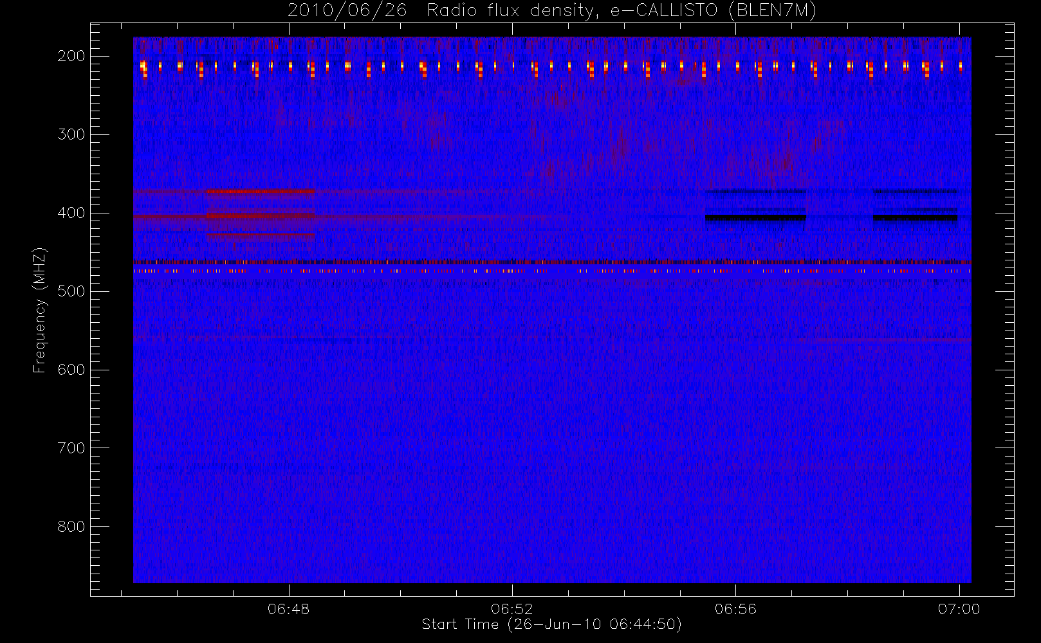The image size is (1041, 643).
Task: Select the 300 frequency tick label
Action: [71, 134]
